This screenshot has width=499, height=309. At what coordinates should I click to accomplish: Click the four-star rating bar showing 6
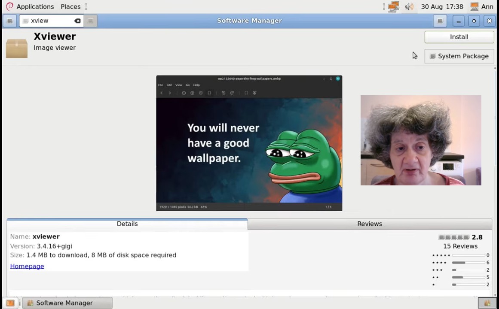point(468,263)
